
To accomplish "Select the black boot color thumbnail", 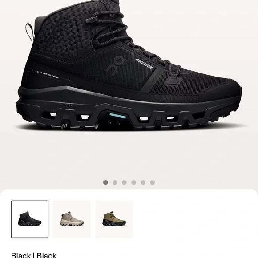I will pos(30,219).
